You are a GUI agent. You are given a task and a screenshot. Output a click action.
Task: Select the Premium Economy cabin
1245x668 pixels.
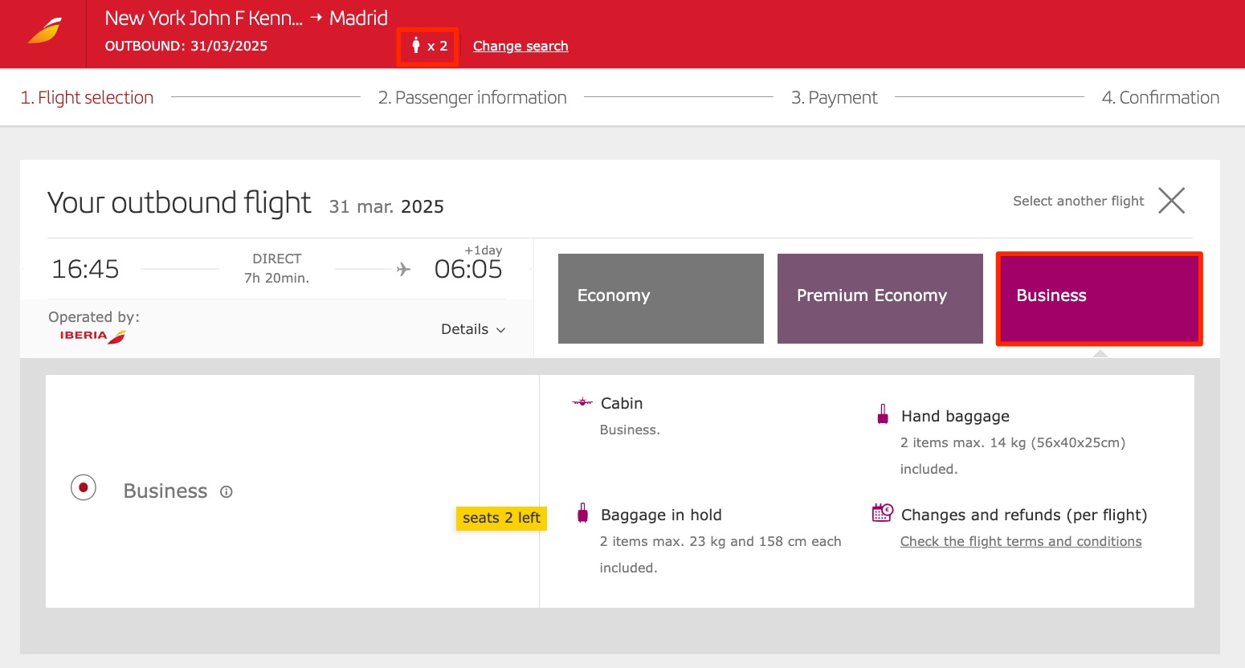pyautogui.click(x=879, y=297)
